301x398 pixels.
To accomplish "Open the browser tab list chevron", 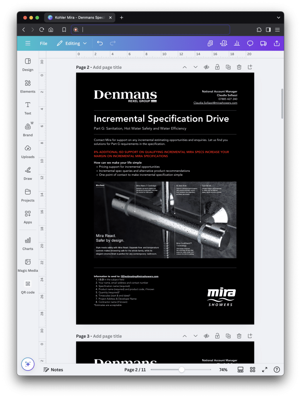I will click(x=278, y=17).
